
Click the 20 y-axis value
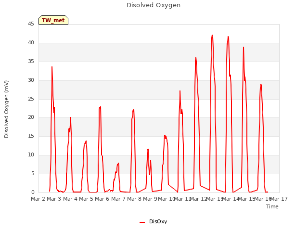click(x=31, y=117)
